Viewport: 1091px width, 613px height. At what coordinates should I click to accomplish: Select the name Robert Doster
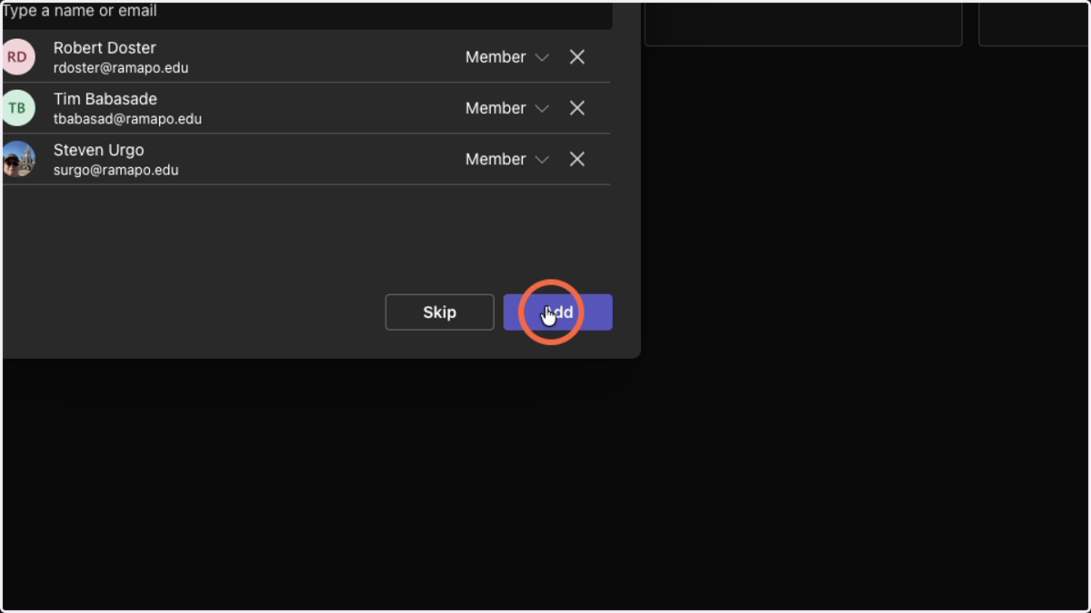pyautogui.click(x=105, y=48)
